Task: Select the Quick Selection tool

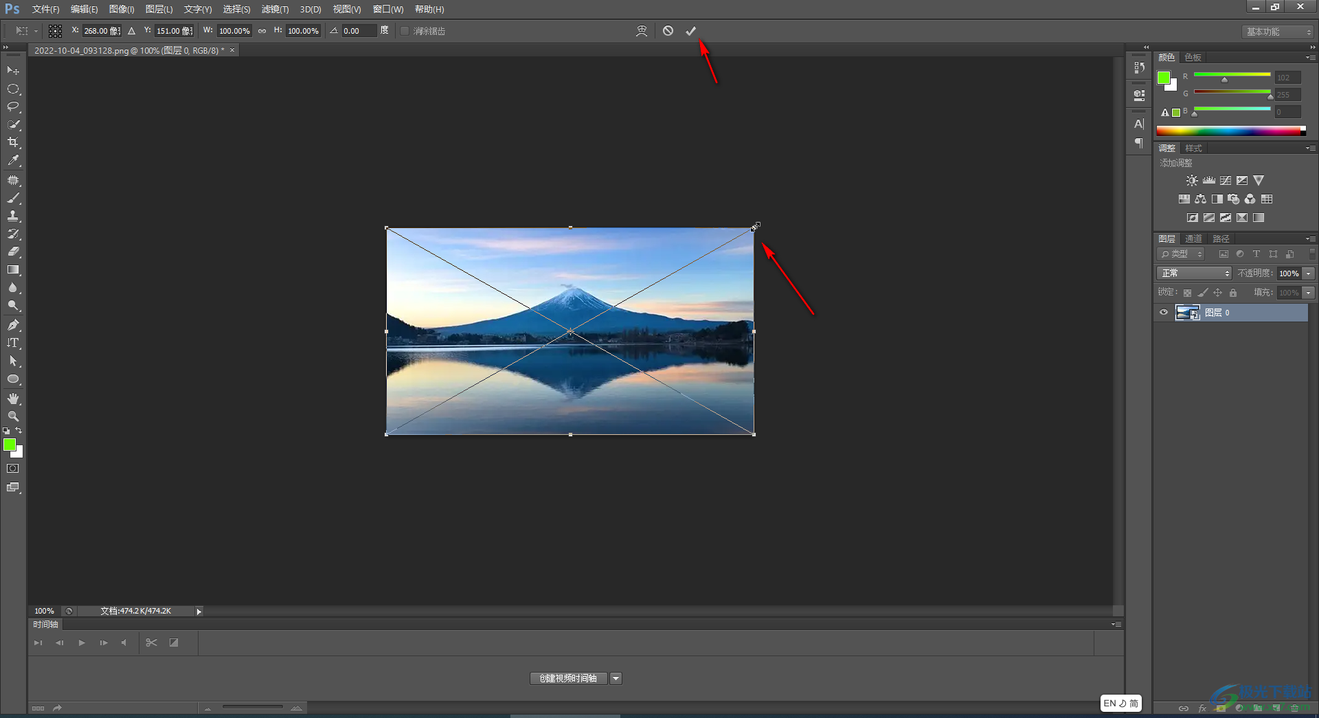Action: coord(13,124)
